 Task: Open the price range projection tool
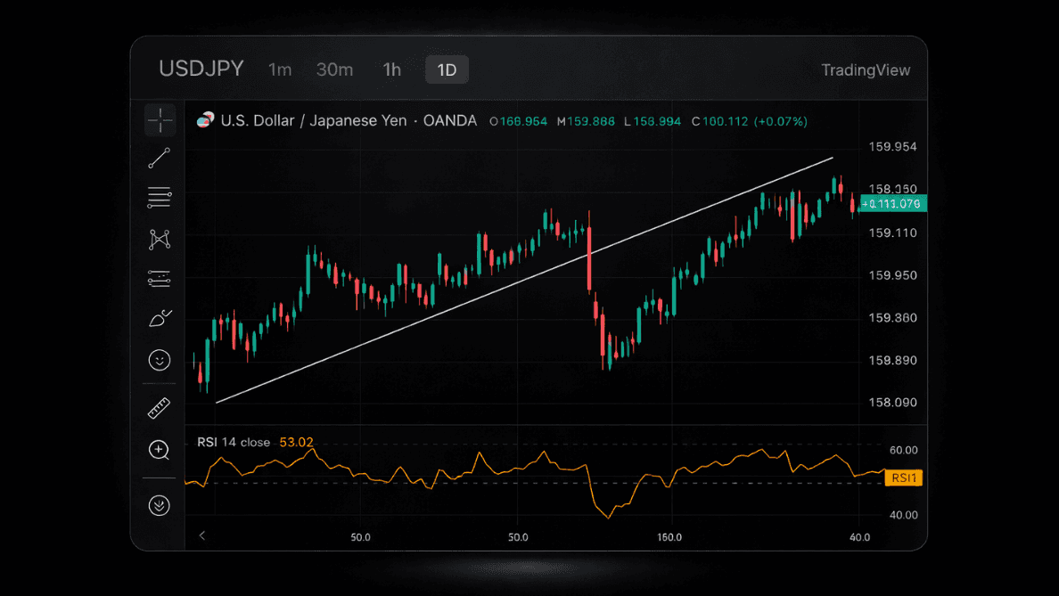pos(160,279)
